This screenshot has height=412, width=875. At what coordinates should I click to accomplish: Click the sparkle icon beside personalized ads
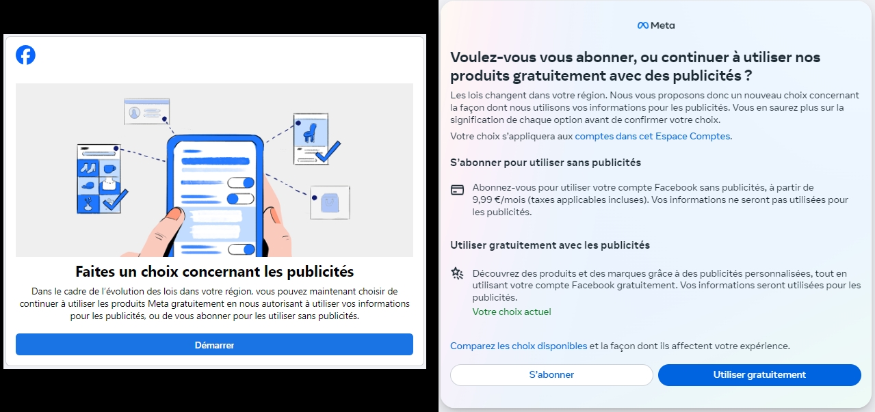pos(457,273)
